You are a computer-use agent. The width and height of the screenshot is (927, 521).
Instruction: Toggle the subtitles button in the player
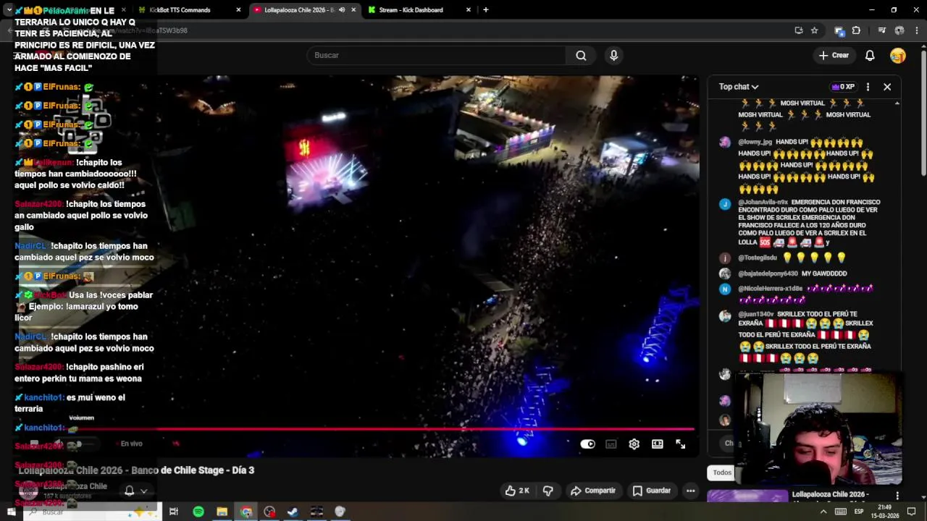(x=611, y=444)
